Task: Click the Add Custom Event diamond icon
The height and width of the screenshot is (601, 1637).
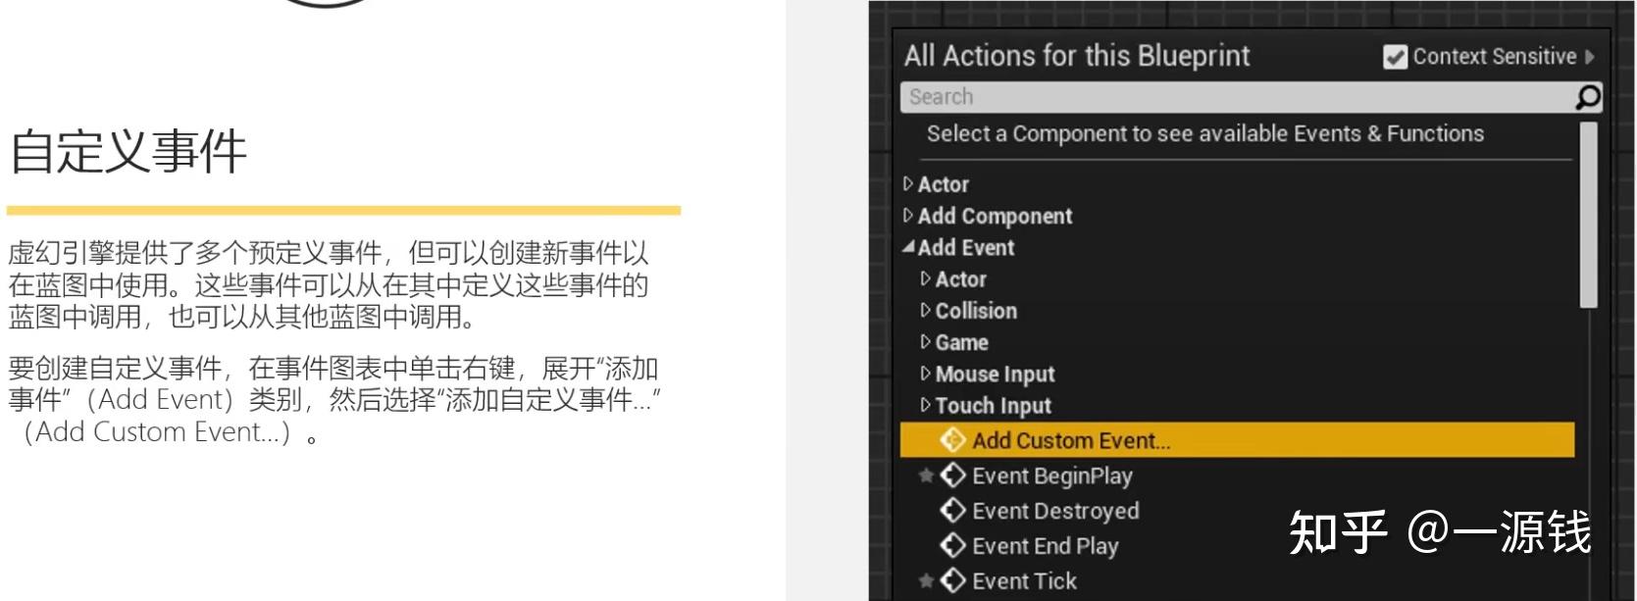Action: click(952, 440)
